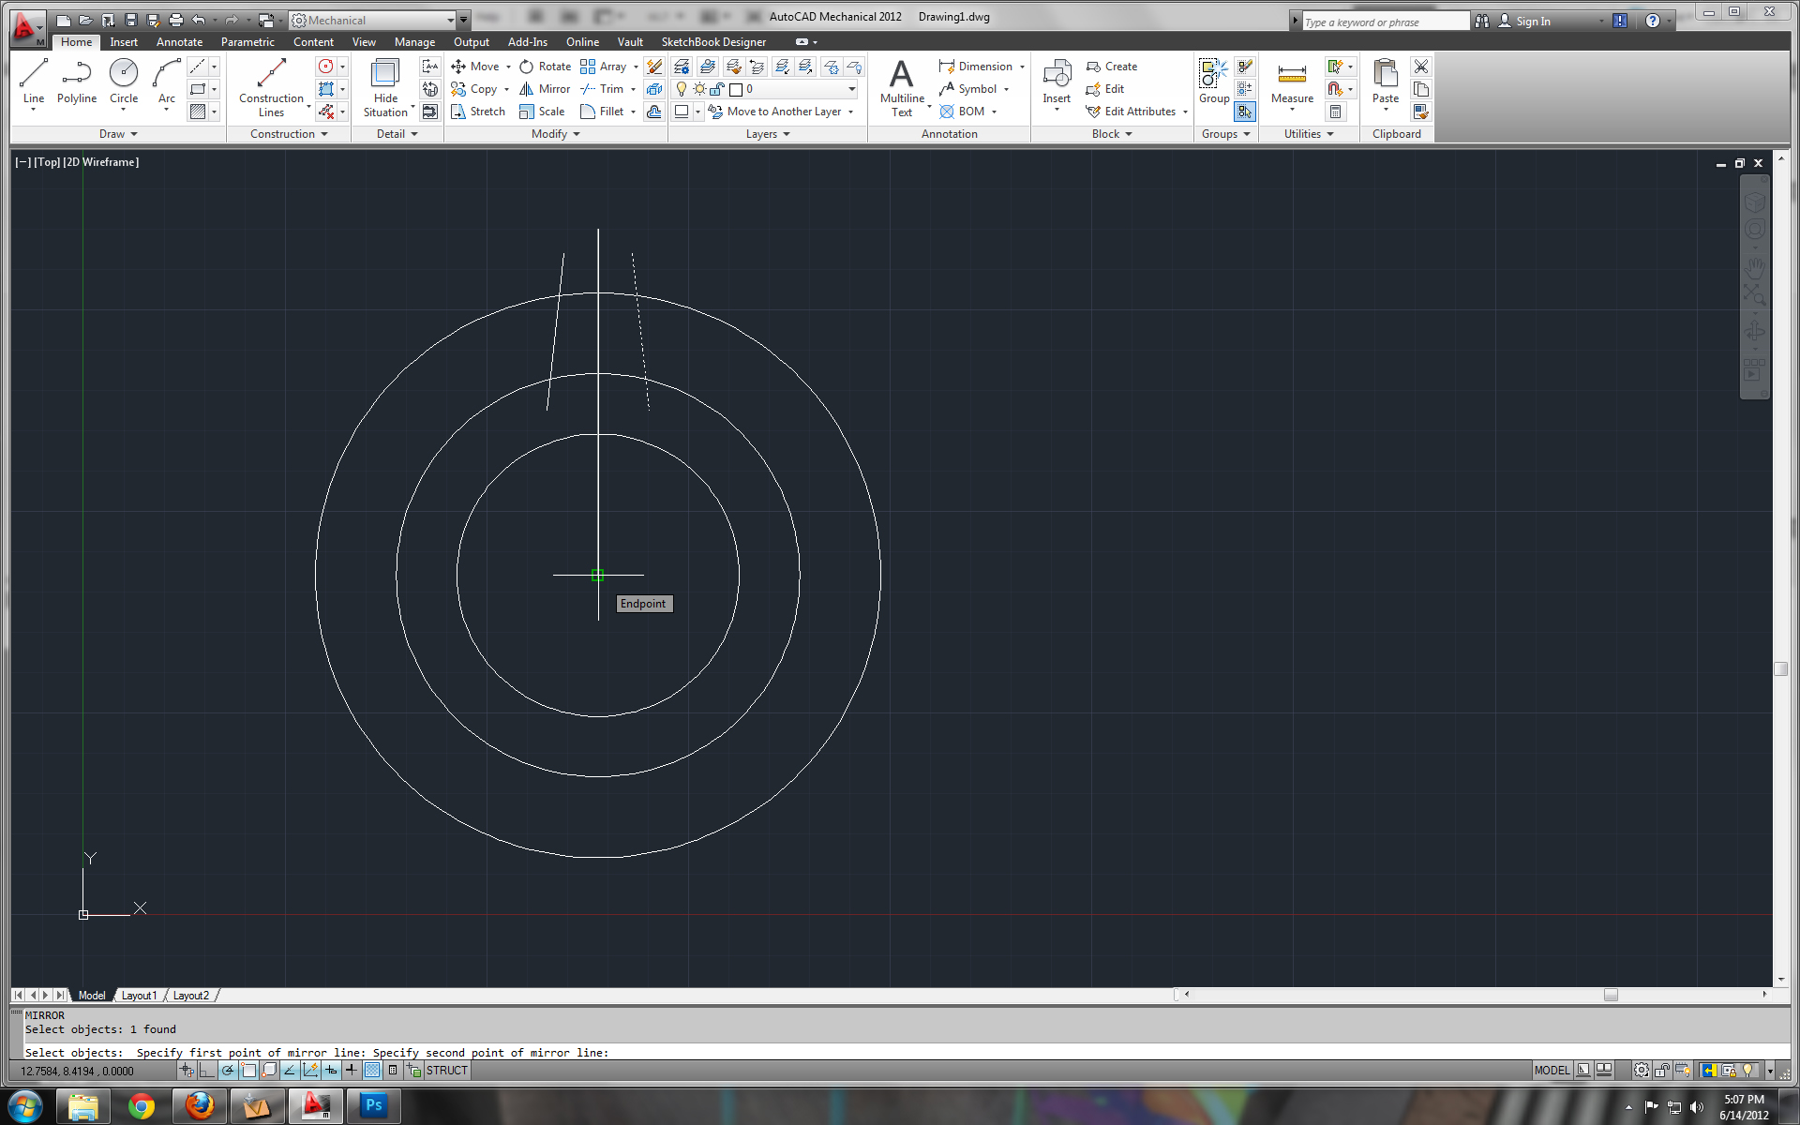Screen dimensions: 1800x1125
Task: Click the horizontal scrollbar thumb
Action: pos(1611,995)
